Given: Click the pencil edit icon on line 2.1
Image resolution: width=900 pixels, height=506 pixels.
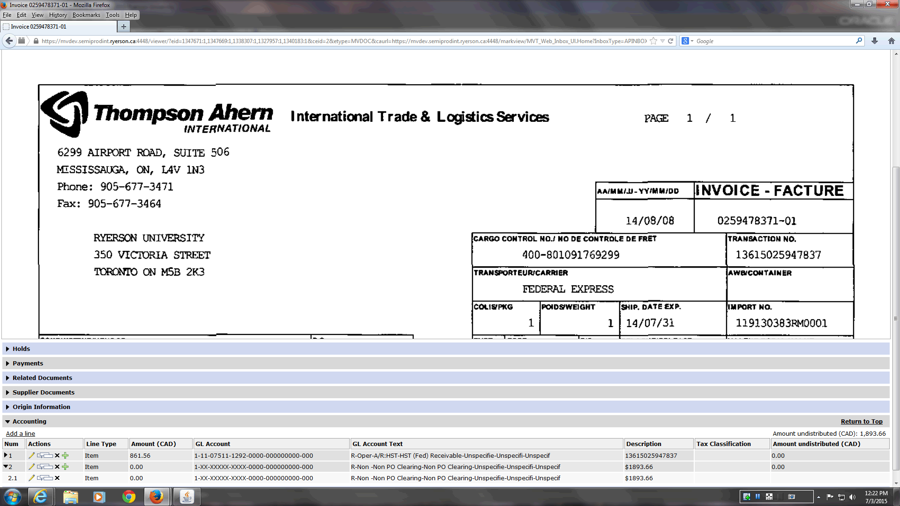Looking at the screenshot, I should 31,478.
